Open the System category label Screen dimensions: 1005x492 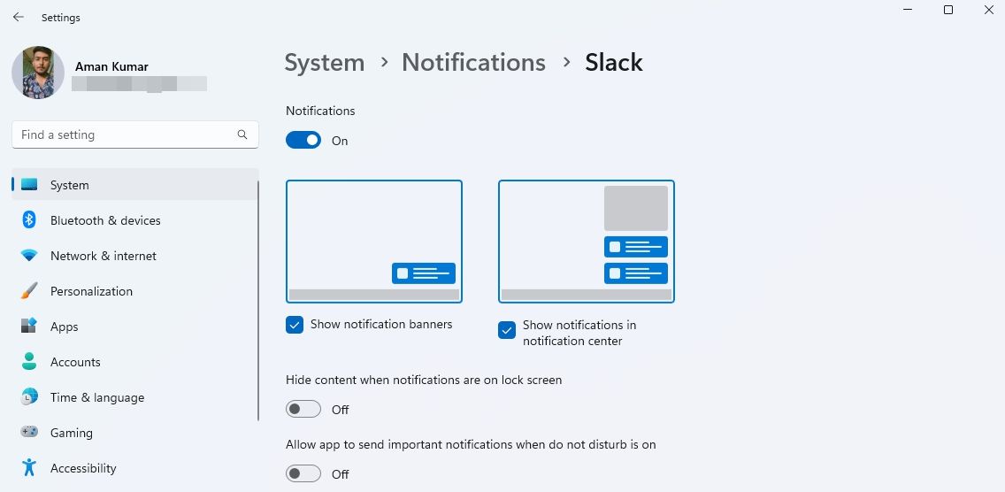click(69, 185)
